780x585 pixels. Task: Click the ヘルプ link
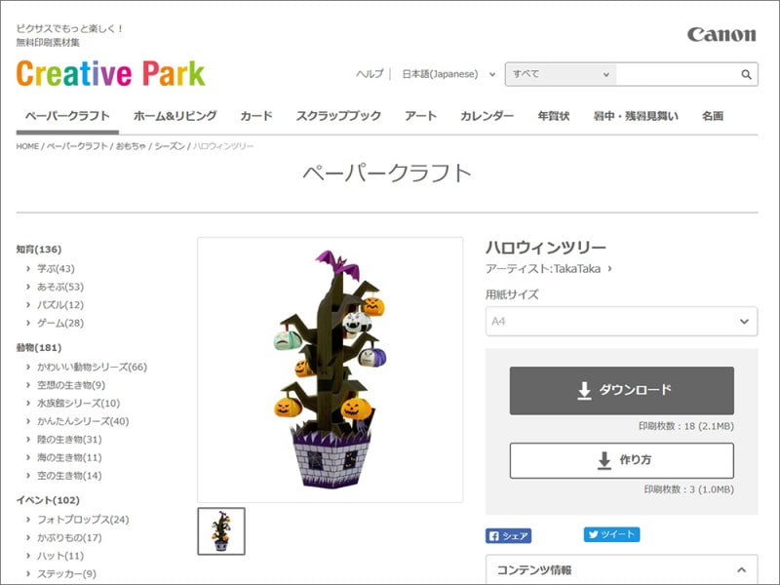point(371,73)
